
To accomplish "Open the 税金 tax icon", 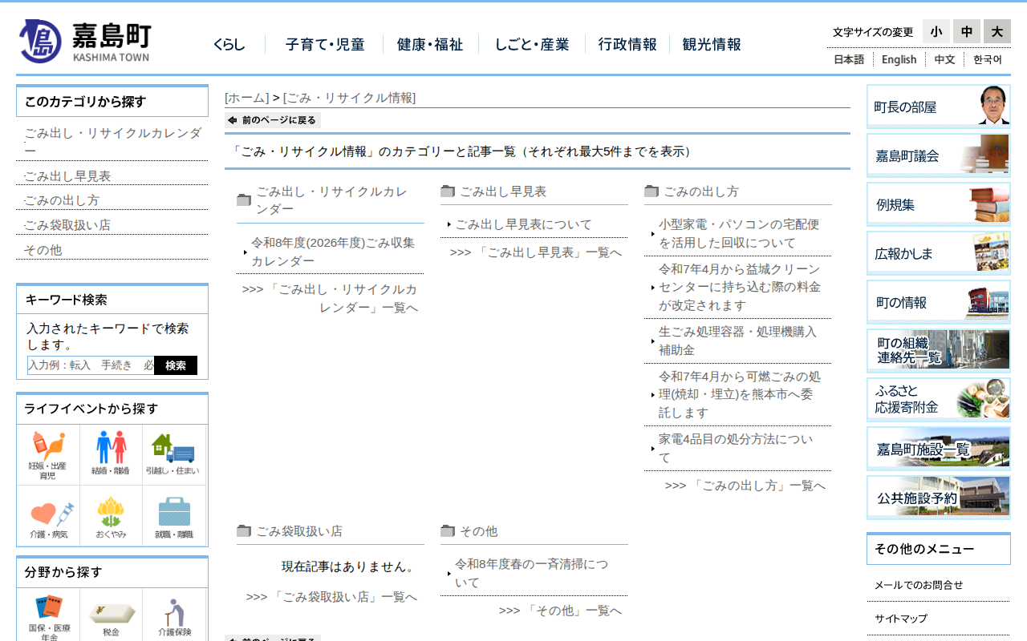I will pos(111,618).
